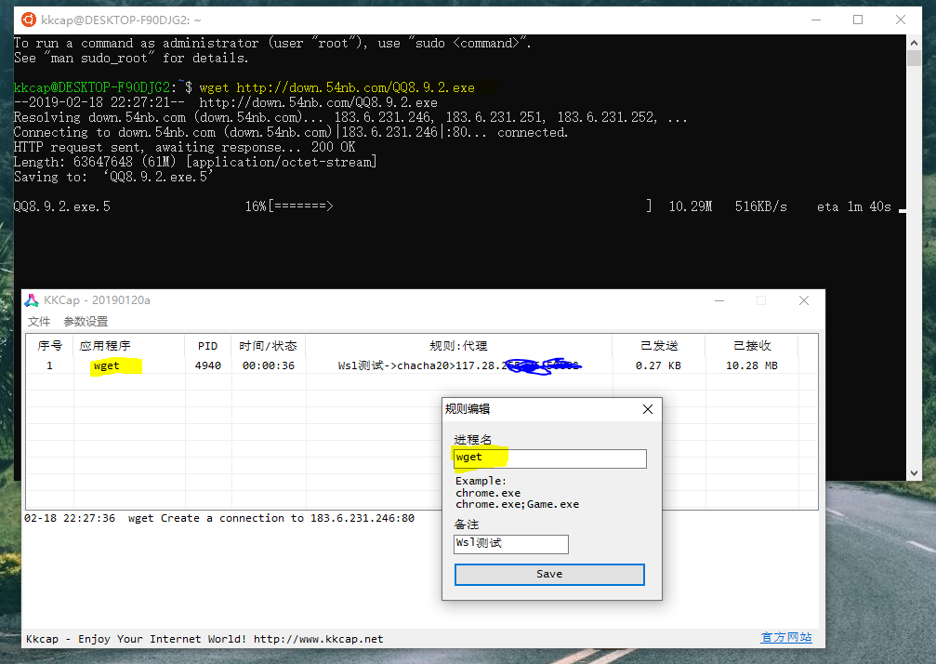Click the elapsed time 00:00:36 cell
The width and height of the screenshot is (936, 664).
pos(268,365)
